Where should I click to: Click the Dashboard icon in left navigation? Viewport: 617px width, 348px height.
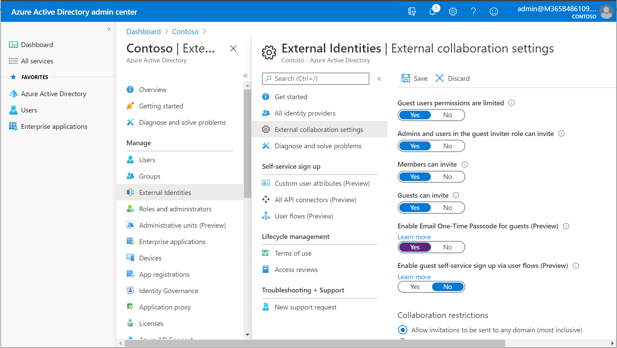[x=13, y=45]
